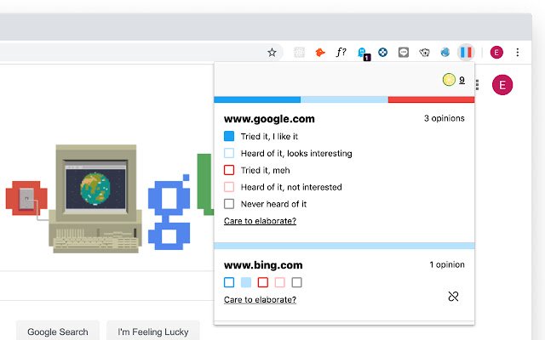The image size is (545, 340).
Task: Click the www.google.com heading
Action: pos(269,119)
